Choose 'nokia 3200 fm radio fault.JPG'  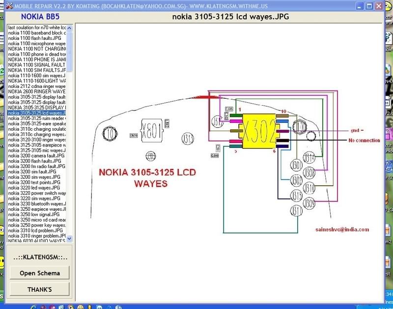pyautogui.click(x=36, y=167)
